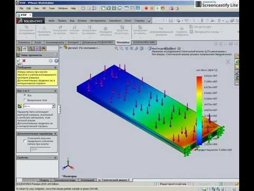Expand the Деталь1 flyout tree

point(61,48)
